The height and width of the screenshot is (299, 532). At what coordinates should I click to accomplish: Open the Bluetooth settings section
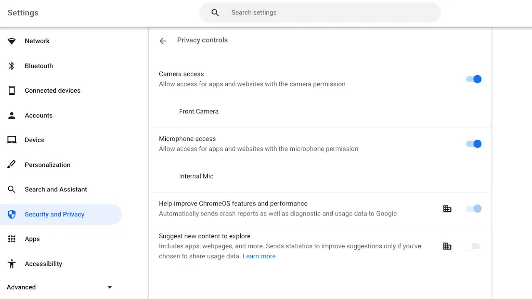(61, 66)
